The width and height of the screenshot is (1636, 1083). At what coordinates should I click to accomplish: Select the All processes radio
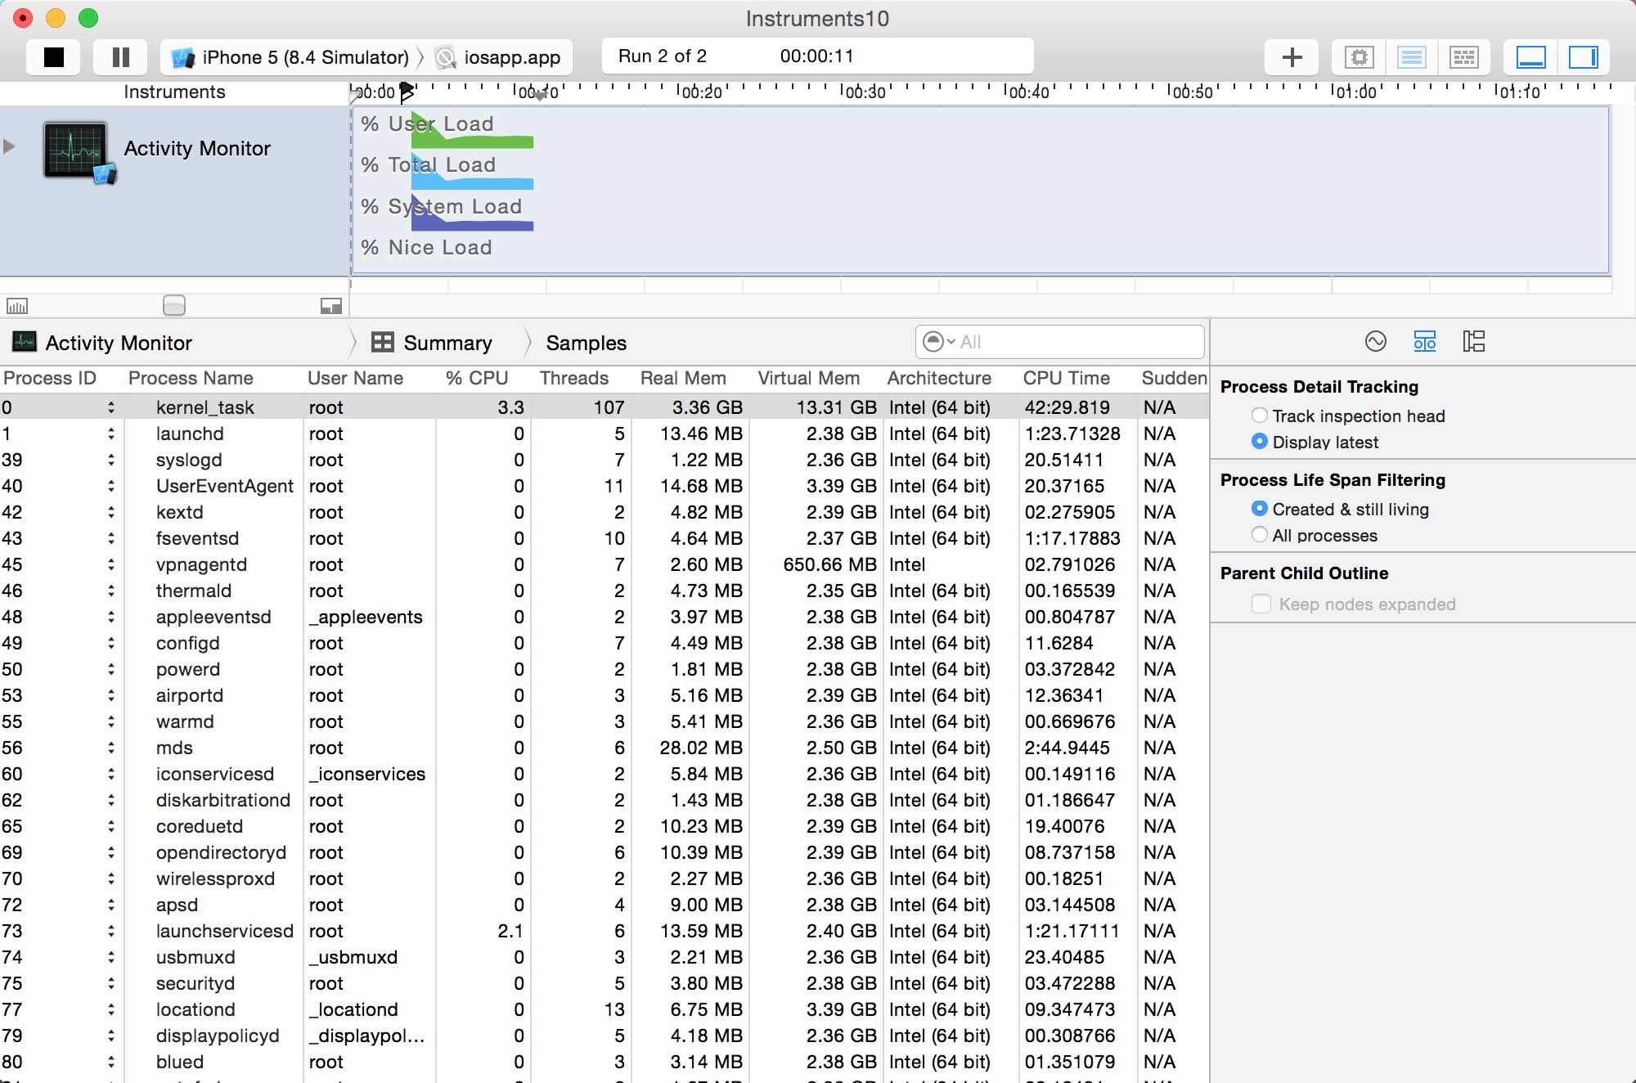pos(1260,535)
